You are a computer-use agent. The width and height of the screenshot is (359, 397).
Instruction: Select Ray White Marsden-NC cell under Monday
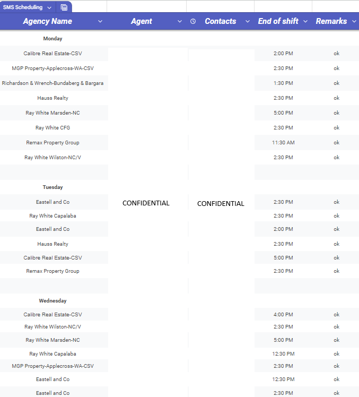(52, 113)
